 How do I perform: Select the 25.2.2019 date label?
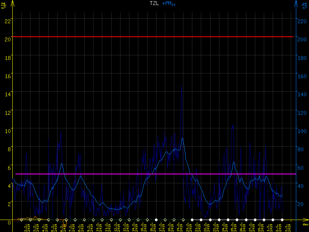click(233, 226)
